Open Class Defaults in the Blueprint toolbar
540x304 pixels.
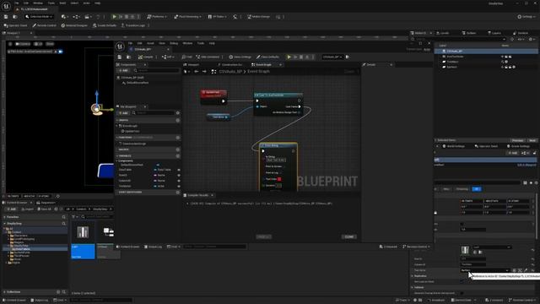point(267,57)
